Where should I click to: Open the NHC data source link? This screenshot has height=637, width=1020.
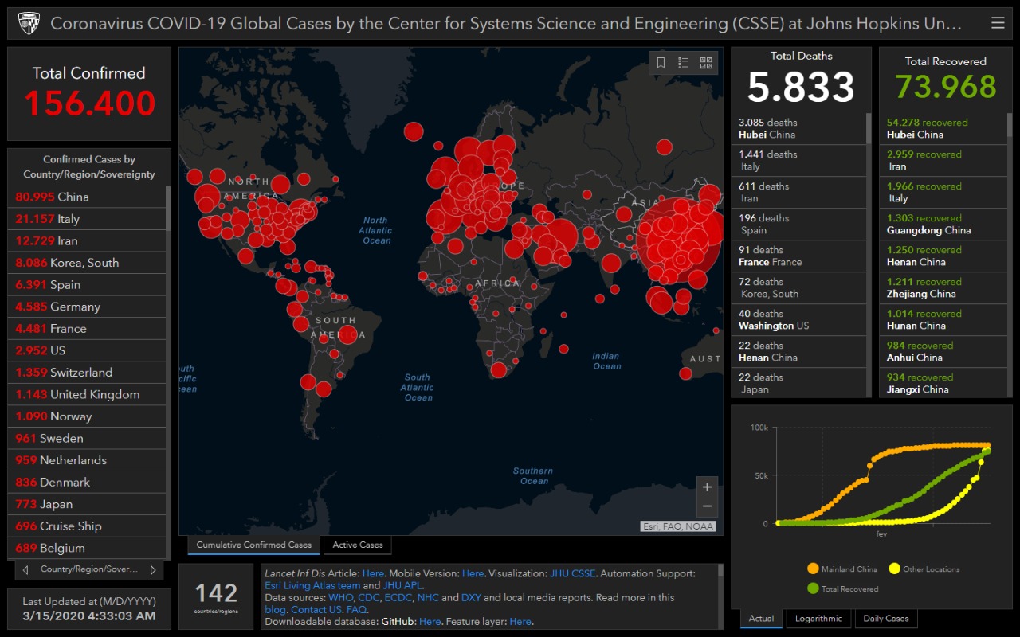pos(428,597)
